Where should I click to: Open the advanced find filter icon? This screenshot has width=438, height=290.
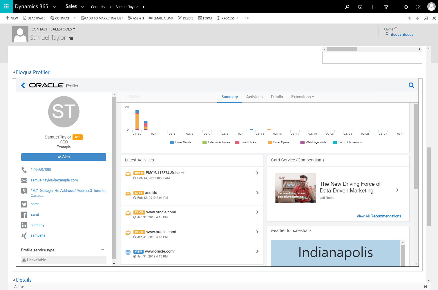point(386,7)
